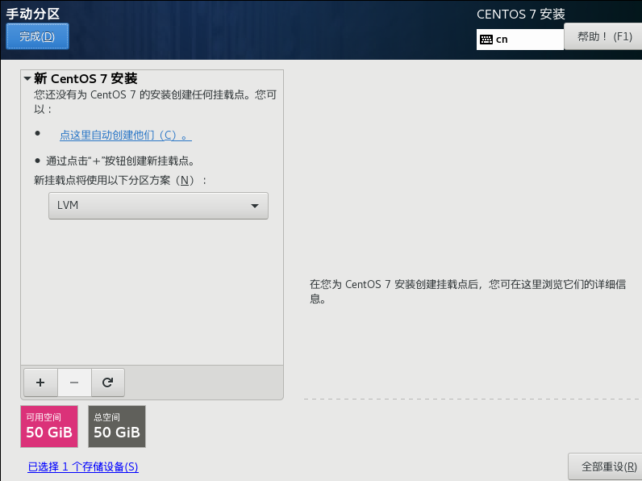Click the minus icon to remove mount point
642x481 pixels.
74,383
